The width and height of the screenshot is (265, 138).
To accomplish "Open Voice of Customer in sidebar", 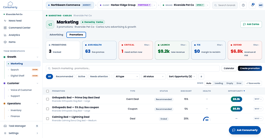I will 21,90.
